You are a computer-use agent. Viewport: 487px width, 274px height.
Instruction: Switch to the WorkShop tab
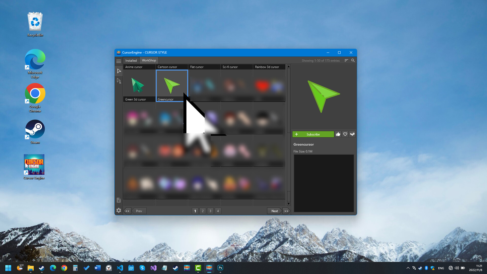[x=149, y=60]
